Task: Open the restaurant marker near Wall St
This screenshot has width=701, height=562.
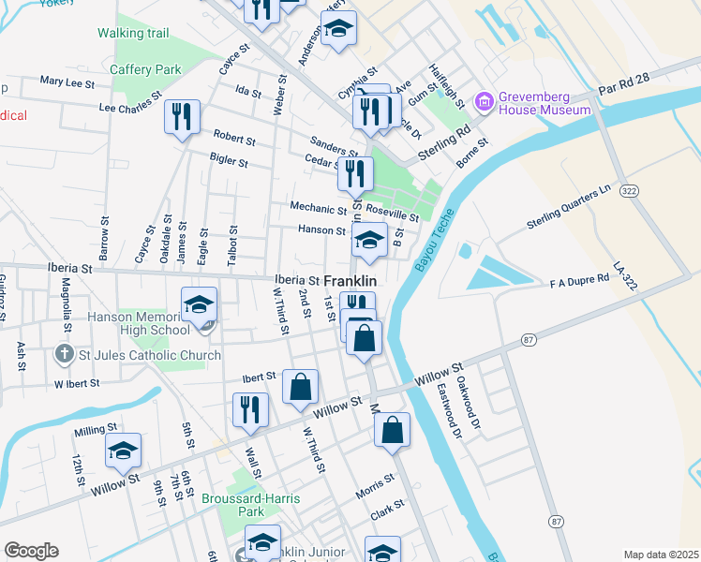Action: [251, 412]
